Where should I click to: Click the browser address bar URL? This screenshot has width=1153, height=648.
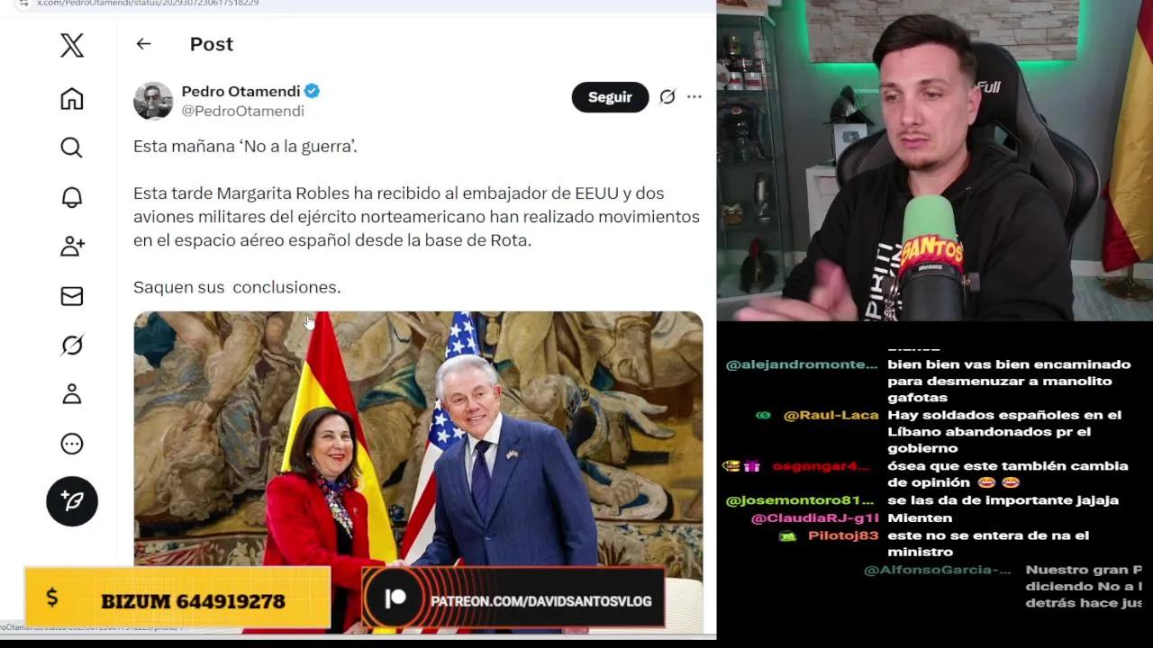tap(148, 4)
